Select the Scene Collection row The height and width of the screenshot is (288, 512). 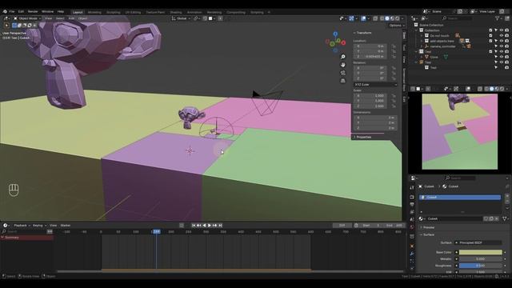[x=431, y=25]
